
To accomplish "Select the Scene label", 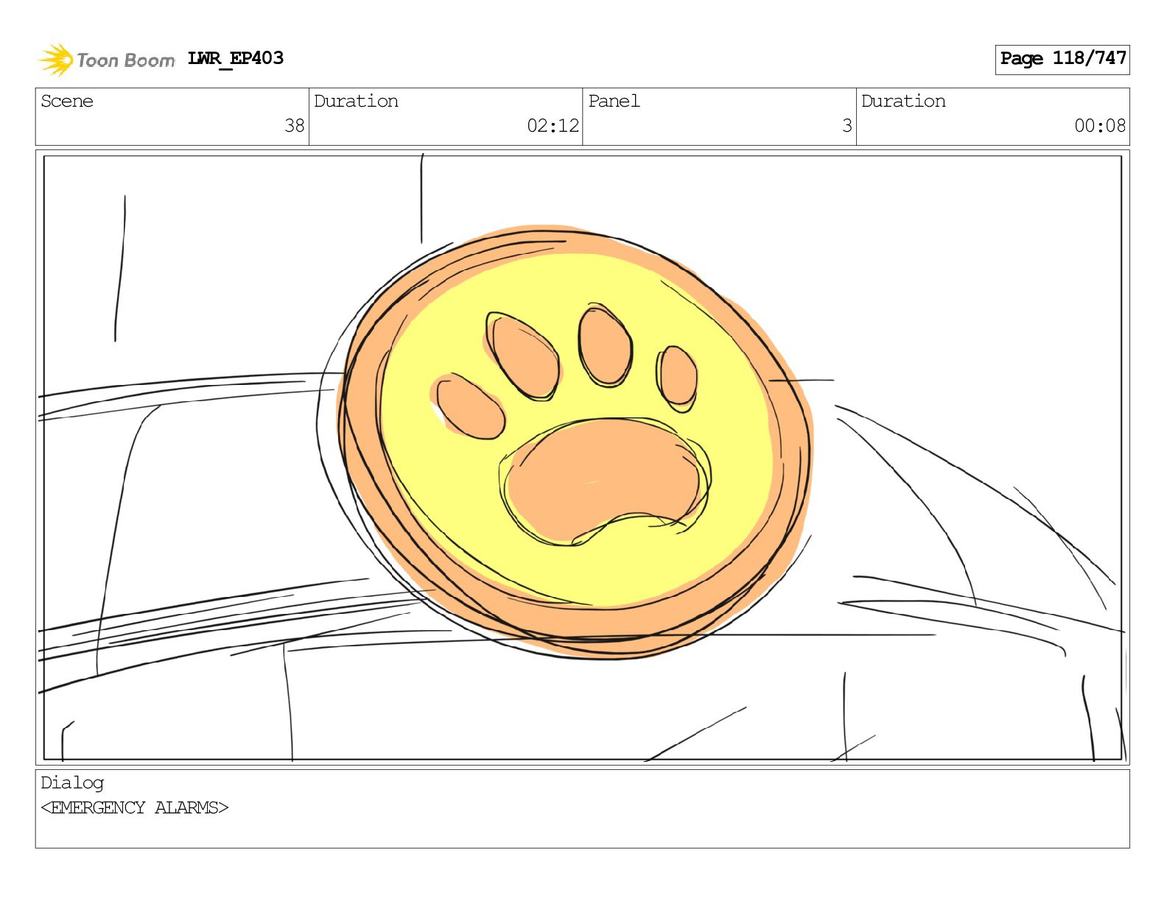I will (x=67, y=101).
